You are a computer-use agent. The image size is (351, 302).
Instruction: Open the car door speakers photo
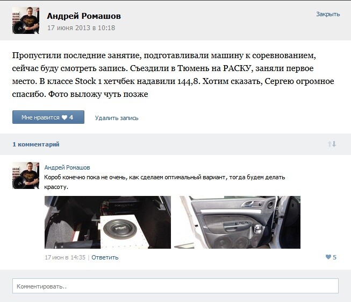click(x=237, y=222)
